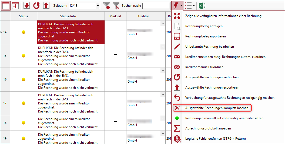The width and height of the screenshot is (285, 144).
Task: Switch to split-pane layout view icon
Action: [15, 5]
